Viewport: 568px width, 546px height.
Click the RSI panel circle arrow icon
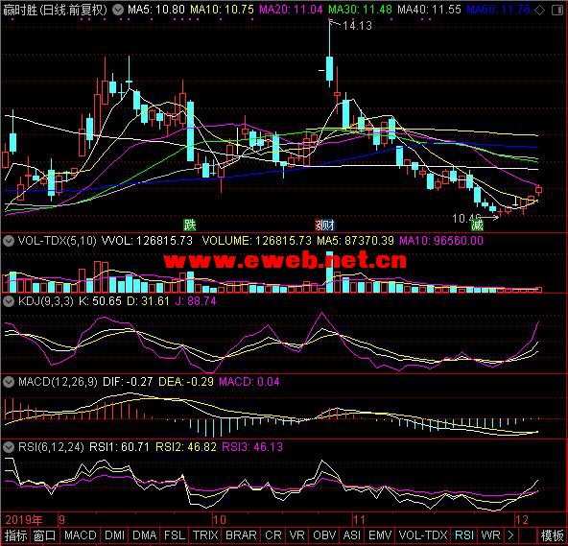9,447
